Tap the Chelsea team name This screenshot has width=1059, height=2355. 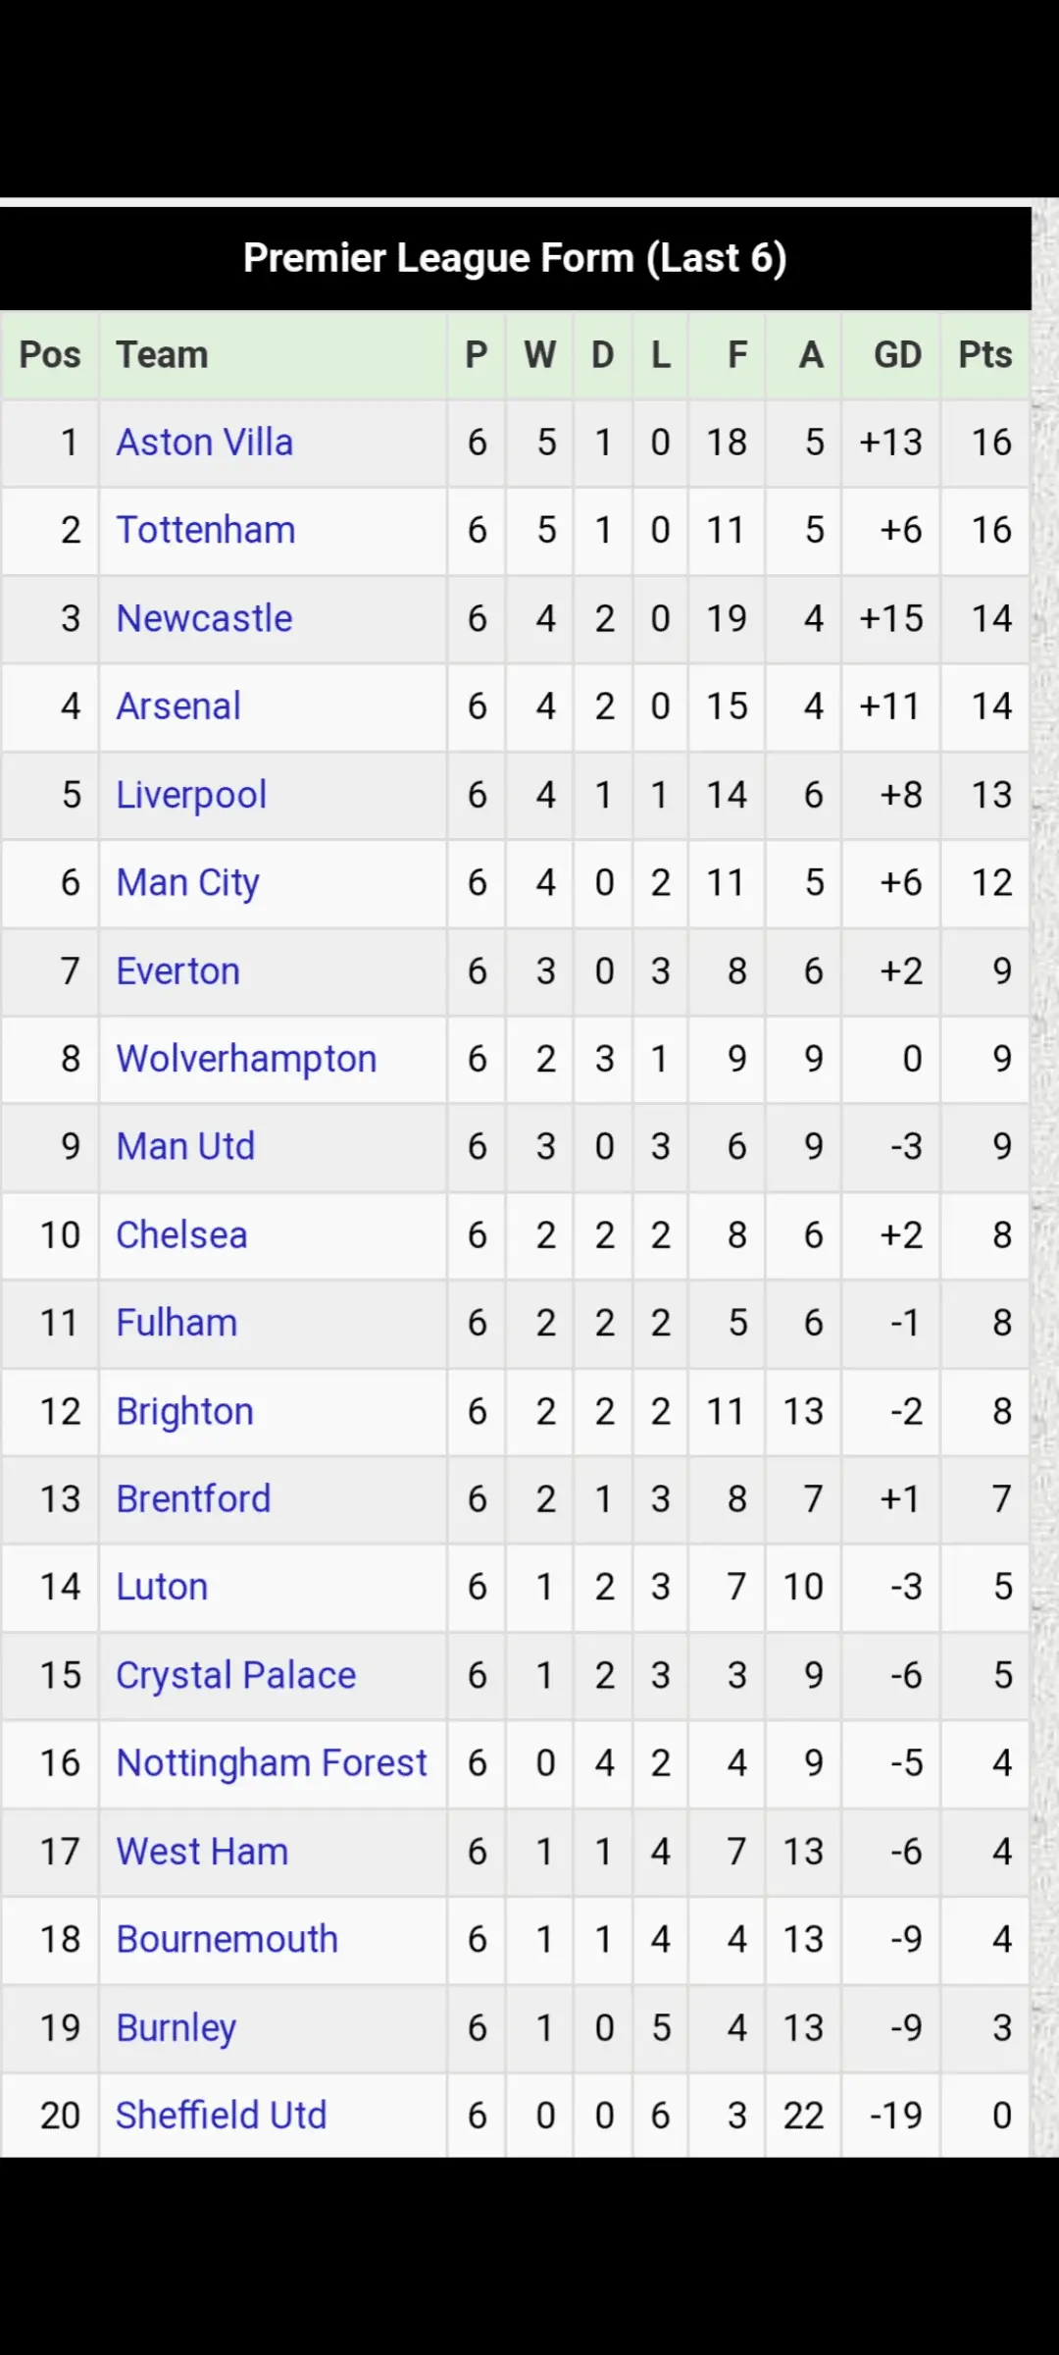pyautogui.click(x=181, y=1234)
